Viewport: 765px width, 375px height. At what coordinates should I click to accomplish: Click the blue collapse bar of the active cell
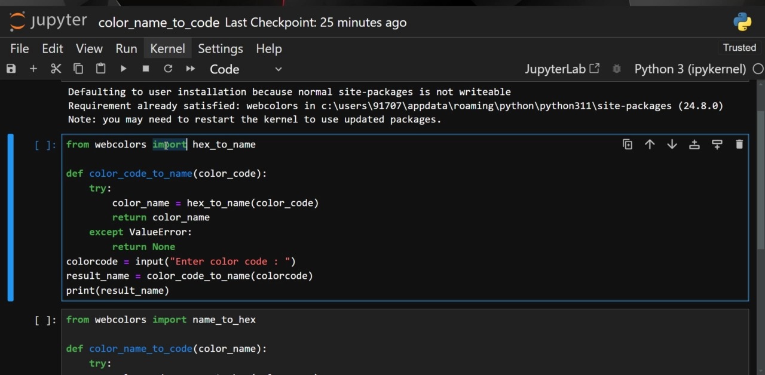10,217
